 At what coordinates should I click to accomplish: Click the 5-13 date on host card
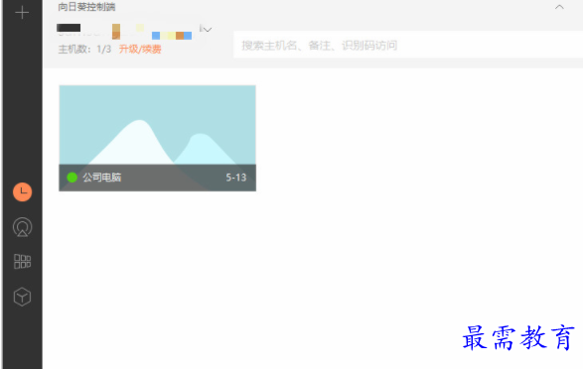(x=236, y=178)
